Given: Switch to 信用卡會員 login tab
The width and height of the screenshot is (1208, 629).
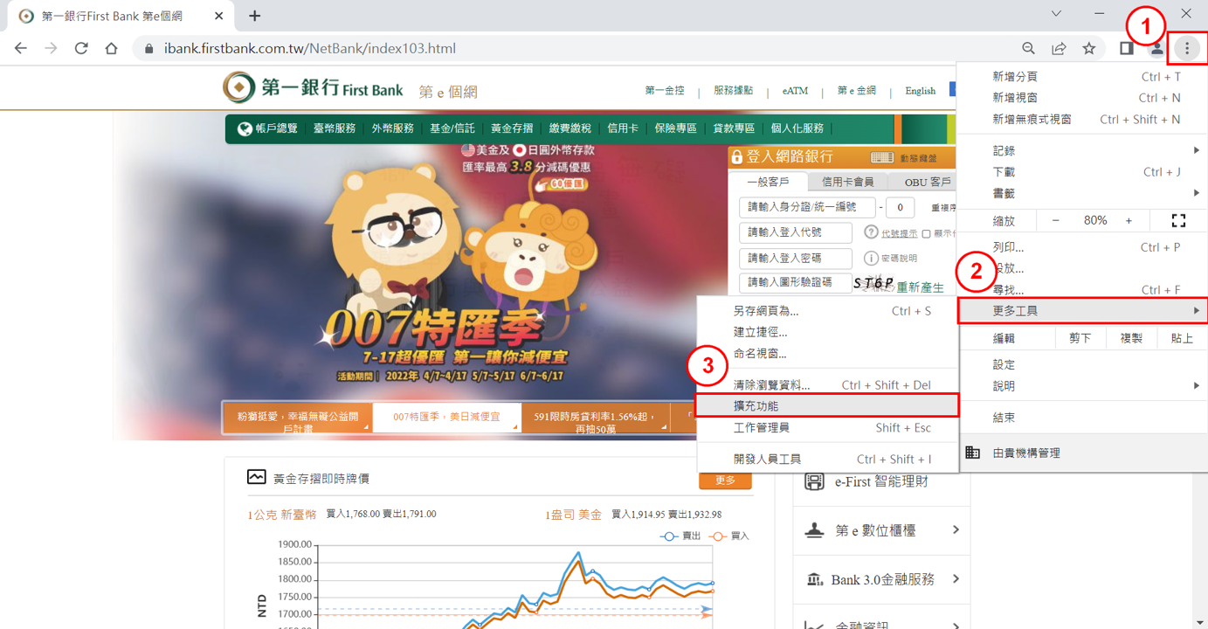Looking at the screenshot, I should [x=847, y=182].
